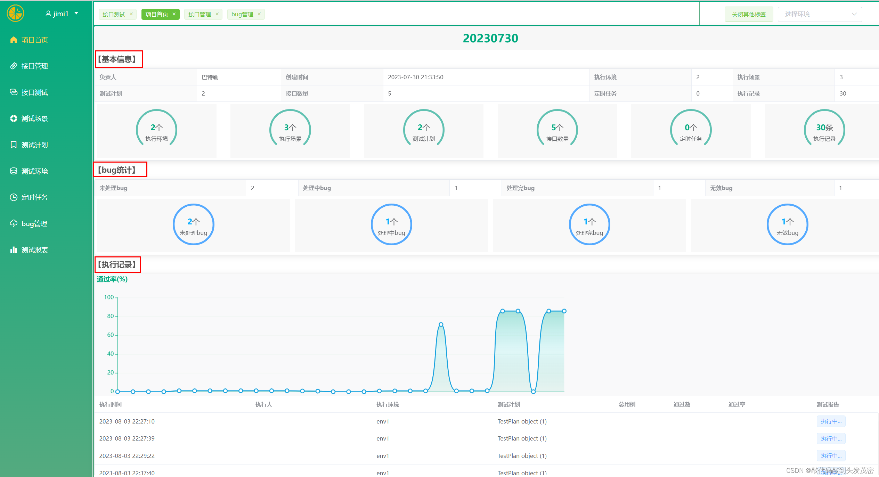Click the bar chart icon for 测试报表

point(14,250)
